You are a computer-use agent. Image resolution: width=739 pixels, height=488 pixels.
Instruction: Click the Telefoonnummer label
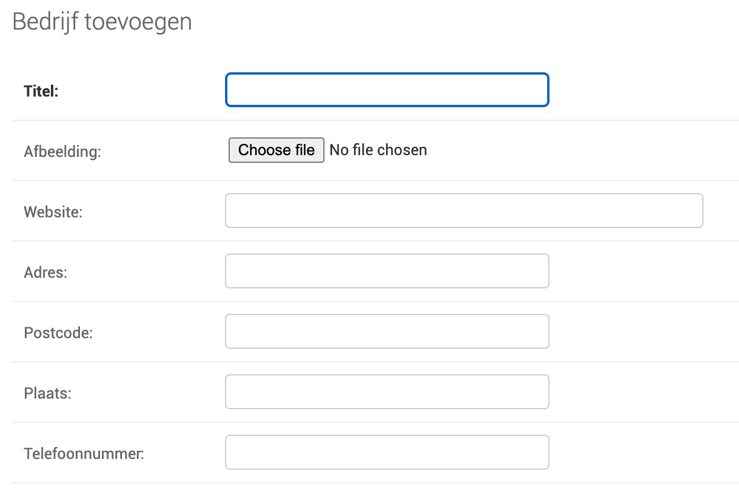(84, 454)
